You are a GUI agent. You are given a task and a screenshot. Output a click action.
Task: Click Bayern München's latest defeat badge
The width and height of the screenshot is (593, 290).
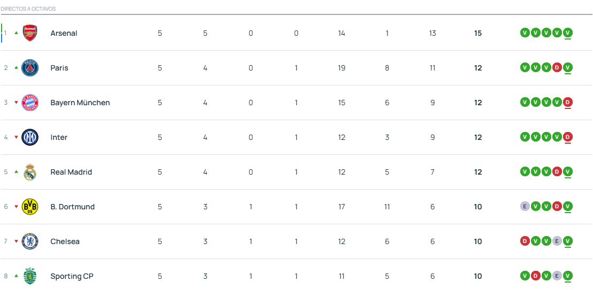pyautogui.click(x=568, y=102)
